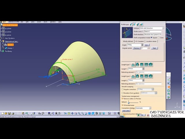This screenshot has width=185, height=139.
Task: Choose first Length type 1 icon
Action: 133,65
